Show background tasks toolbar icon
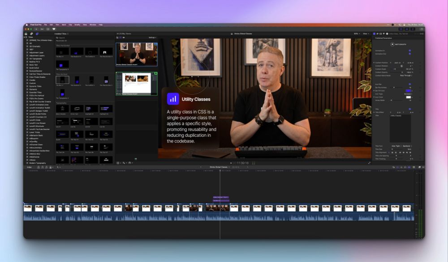 click(x=48, y=29)
